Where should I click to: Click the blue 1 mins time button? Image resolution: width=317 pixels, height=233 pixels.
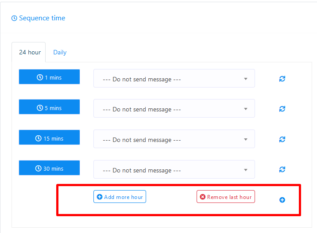[x=49, y=77]
